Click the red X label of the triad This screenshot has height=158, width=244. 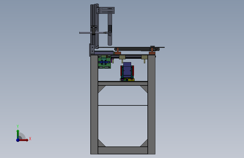30,139
